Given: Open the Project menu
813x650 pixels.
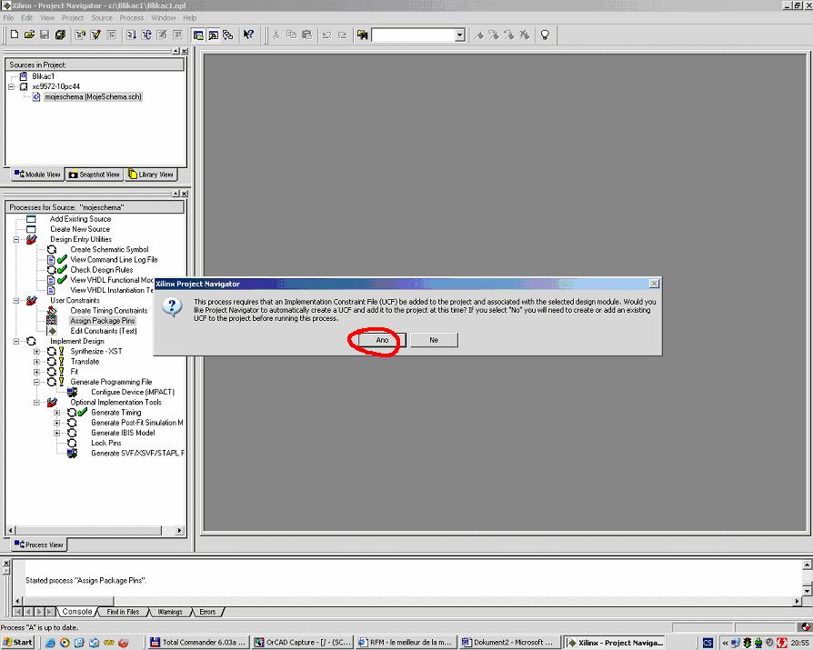Looking at the screenshot, I should click(73, 17).
